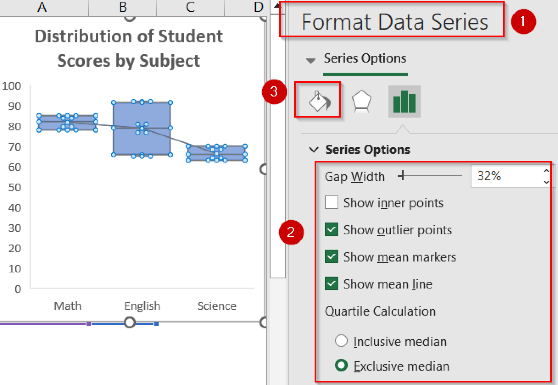This screenshot has height=385, width=558.
Task: Select the Series Options tab label
Action: [365, 58]
